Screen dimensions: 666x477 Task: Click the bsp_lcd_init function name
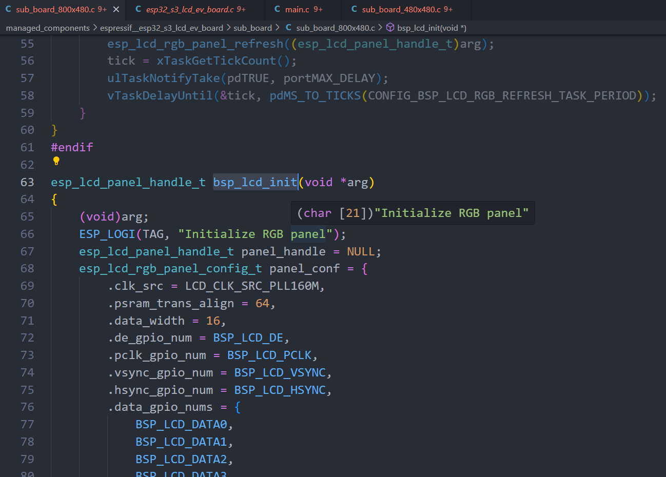click(255, 182)
